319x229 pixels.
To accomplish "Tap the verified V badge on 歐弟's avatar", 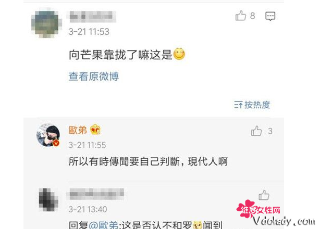I will (x=56, y=143).
